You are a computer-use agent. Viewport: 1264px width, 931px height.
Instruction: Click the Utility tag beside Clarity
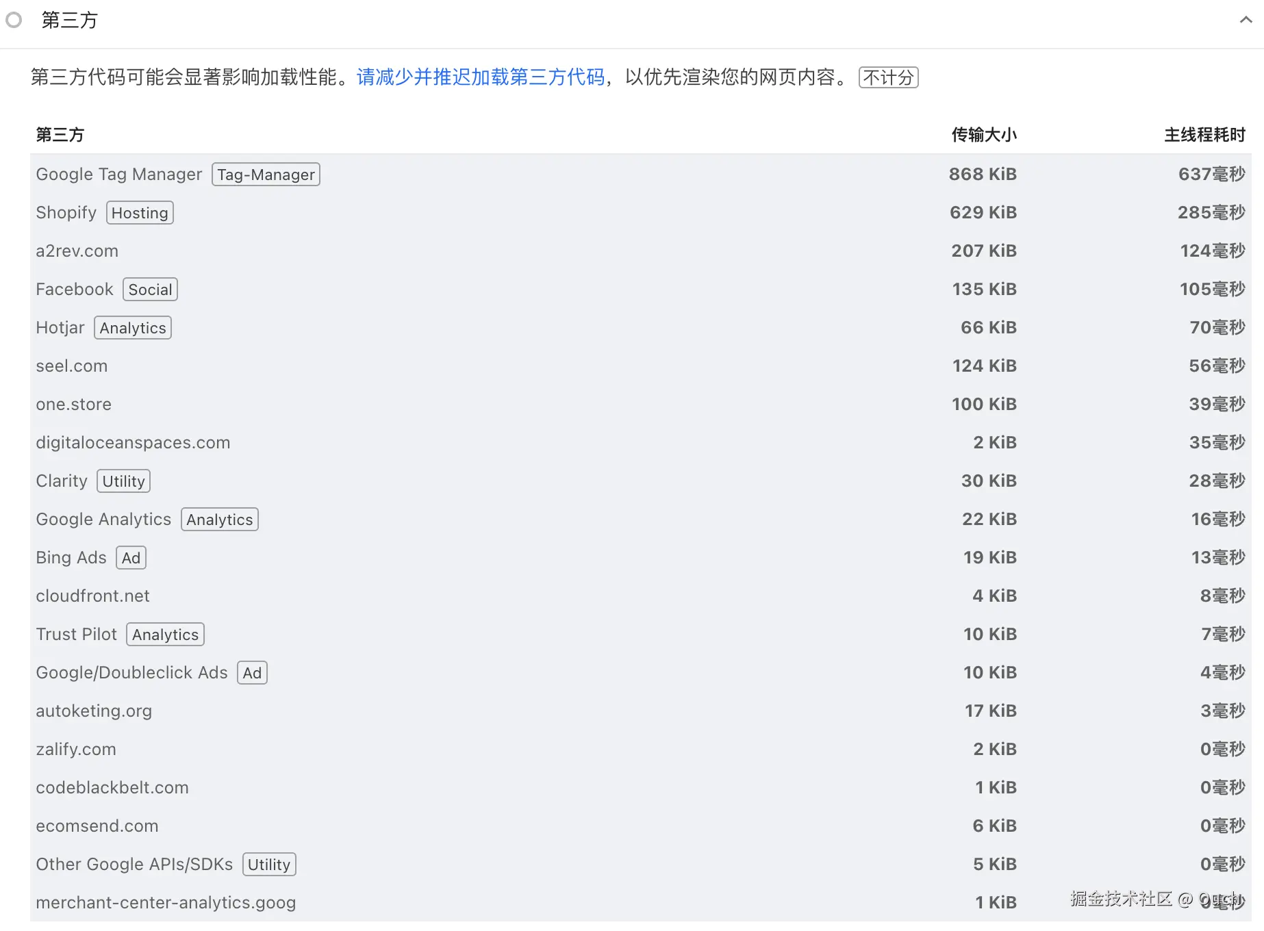pyautogui.click(x=123, y=481)
